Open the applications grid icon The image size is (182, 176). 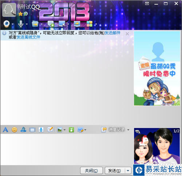(x=90, y=24)
